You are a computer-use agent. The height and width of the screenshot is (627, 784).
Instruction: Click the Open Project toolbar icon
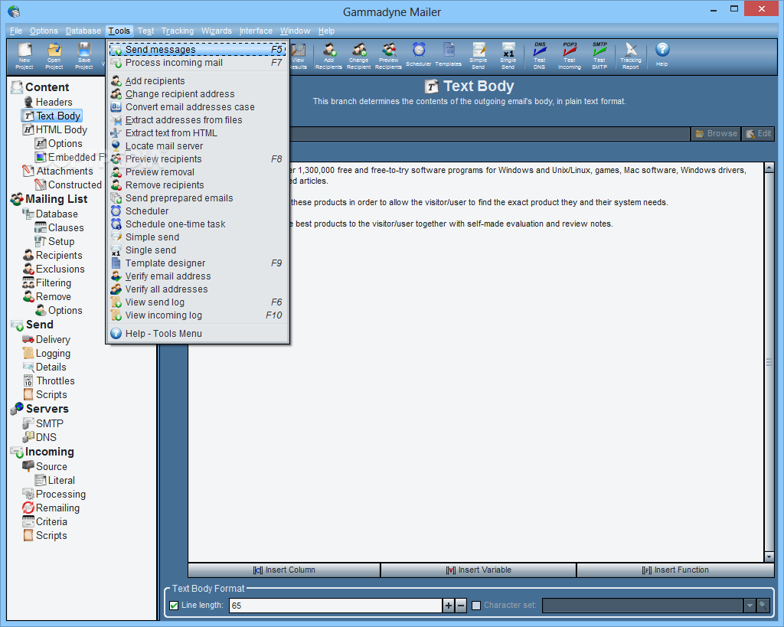54,55
